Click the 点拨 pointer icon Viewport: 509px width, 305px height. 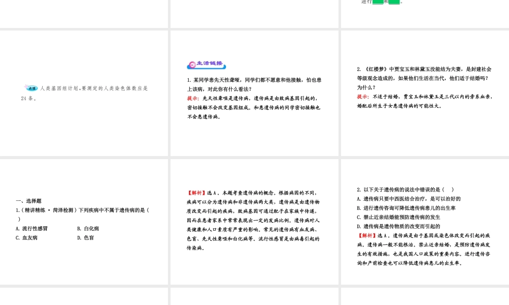(31, 88)
